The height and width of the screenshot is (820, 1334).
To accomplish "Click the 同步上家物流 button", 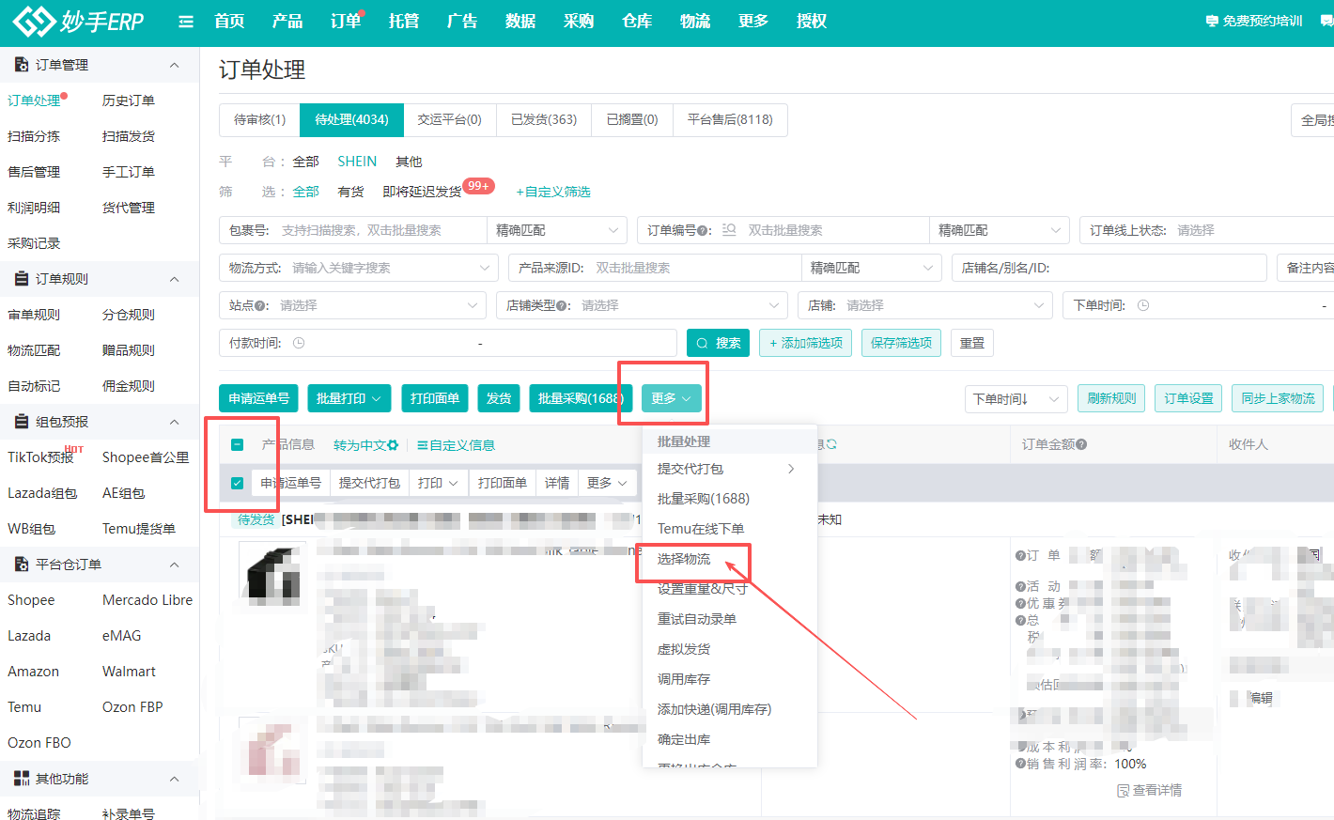I will (x=1278, y=397).
